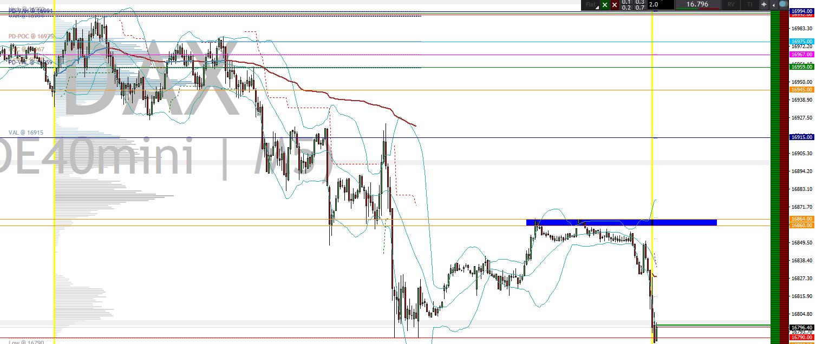Click the blue account circle icon top right
The height and width of the screenshot is (344, 816).
click(x=784, y=5)
